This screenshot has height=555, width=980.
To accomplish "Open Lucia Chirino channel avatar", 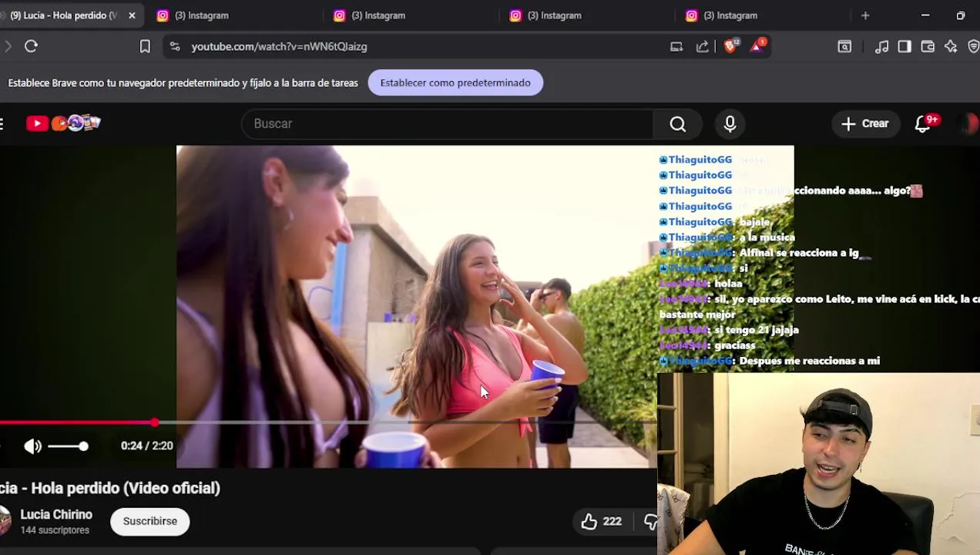I will 5,521.
